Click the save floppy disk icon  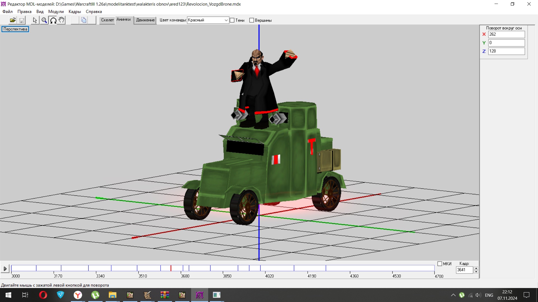click(22, 20)
